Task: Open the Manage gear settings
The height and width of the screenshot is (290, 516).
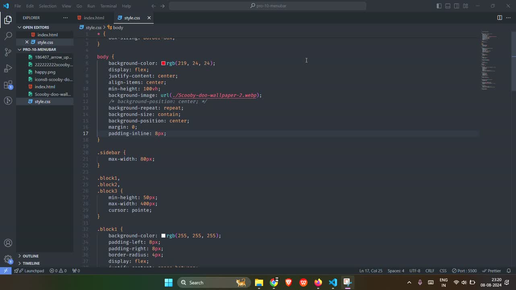Action: pyautogui.click(x=8, y=259)
